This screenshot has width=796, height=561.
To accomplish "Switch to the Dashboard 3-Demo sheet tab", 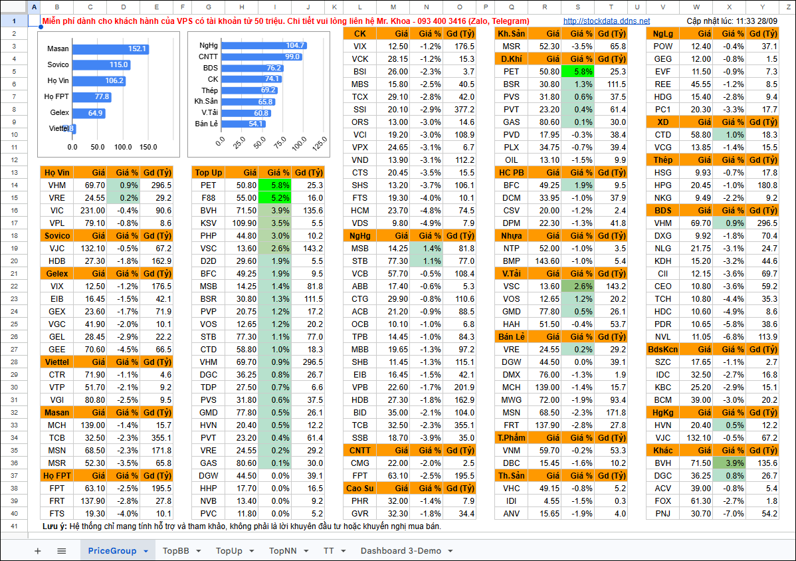I will point(401,551).
